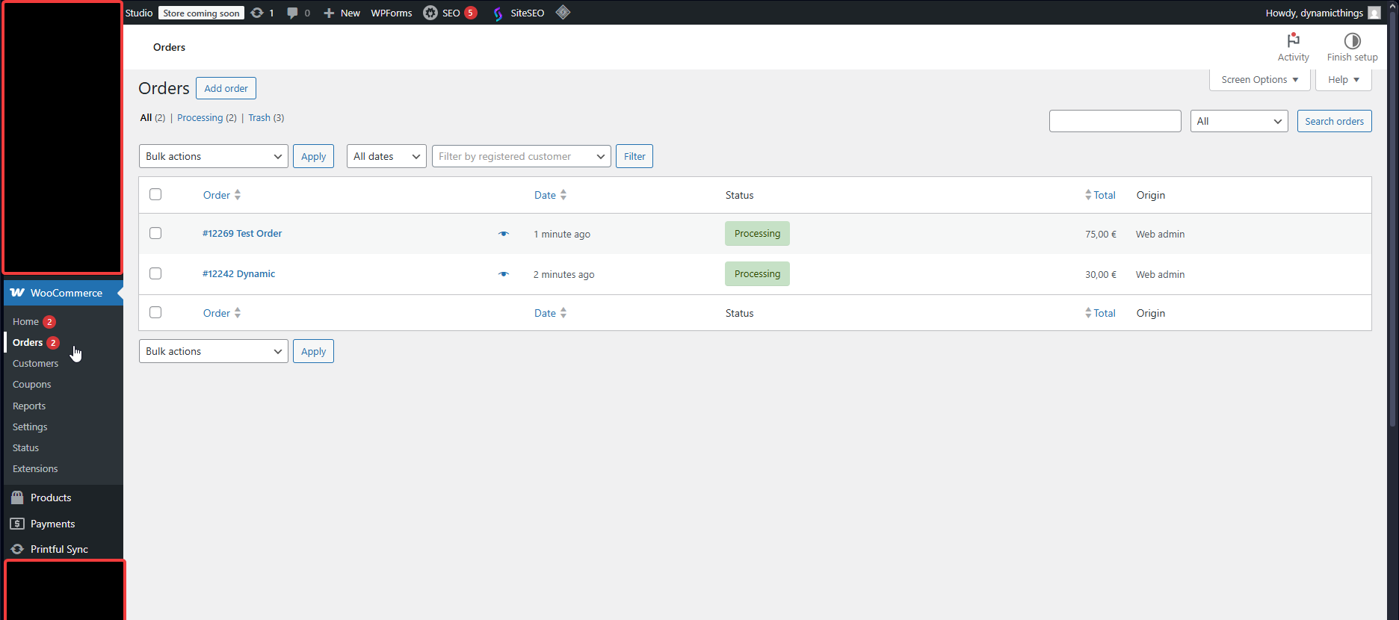Expand the Screen Options panel

click(x=1259, y=80)
